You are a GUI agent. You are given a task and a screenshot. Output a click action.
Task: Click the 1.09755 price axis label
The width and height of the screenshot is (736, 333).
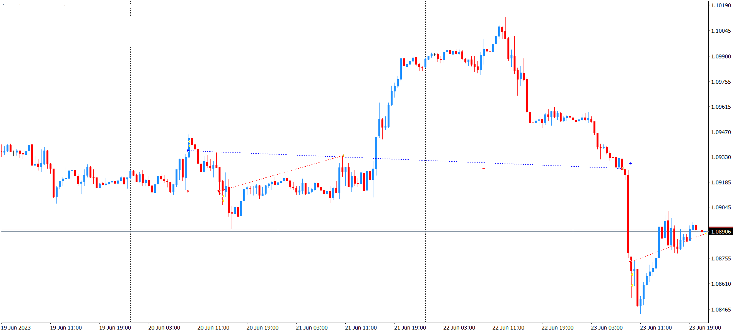click(721, 82)
